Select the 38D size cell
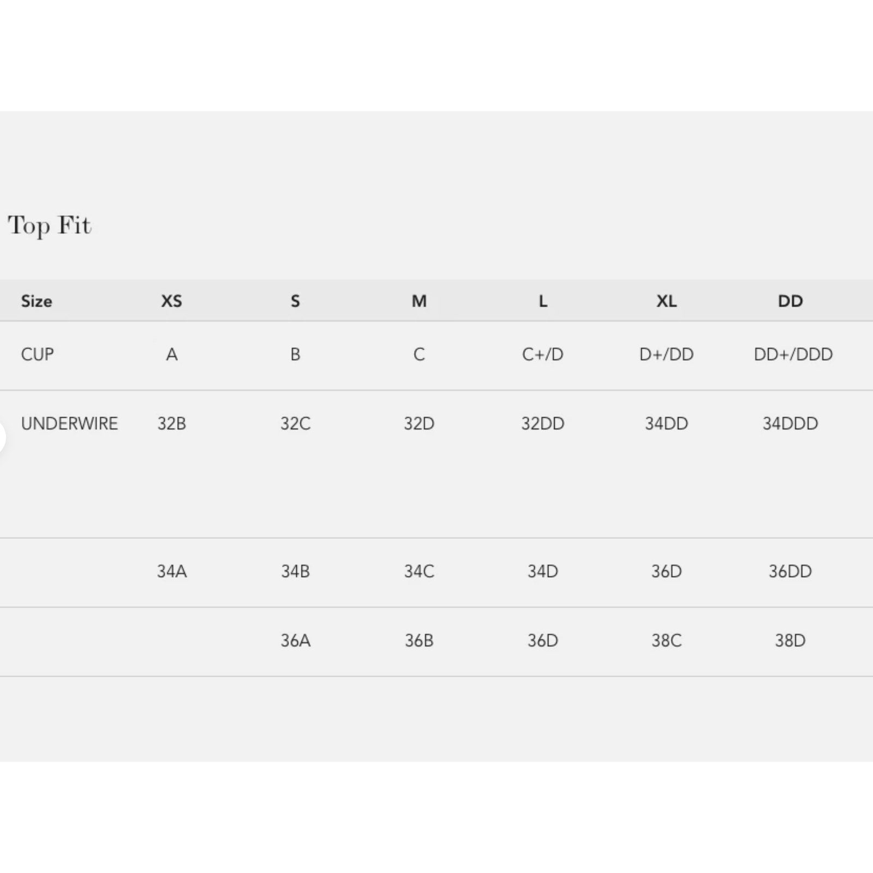Image resolution: width=873 pixels, height=873 pixels. point(790,641)
